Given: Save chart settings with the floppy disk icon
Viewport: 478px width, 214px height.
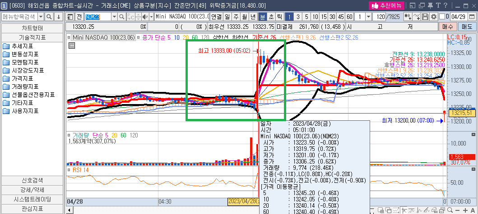Looking at the screenshot, I should [x=426, y=16].
